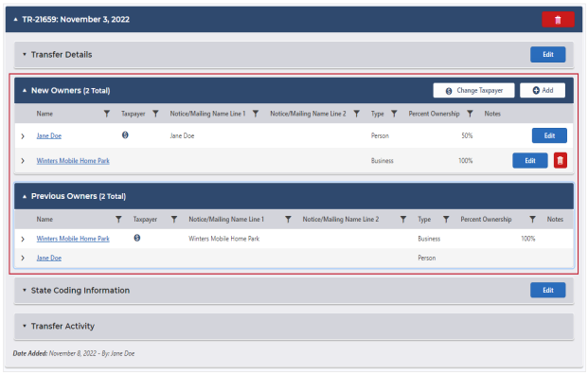
Task: Edit the Transfer Details section
Action: pos(547,54)
